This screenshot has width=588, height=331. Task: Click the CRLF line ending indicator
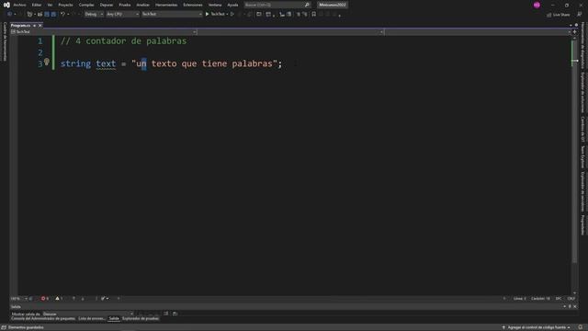571,299
